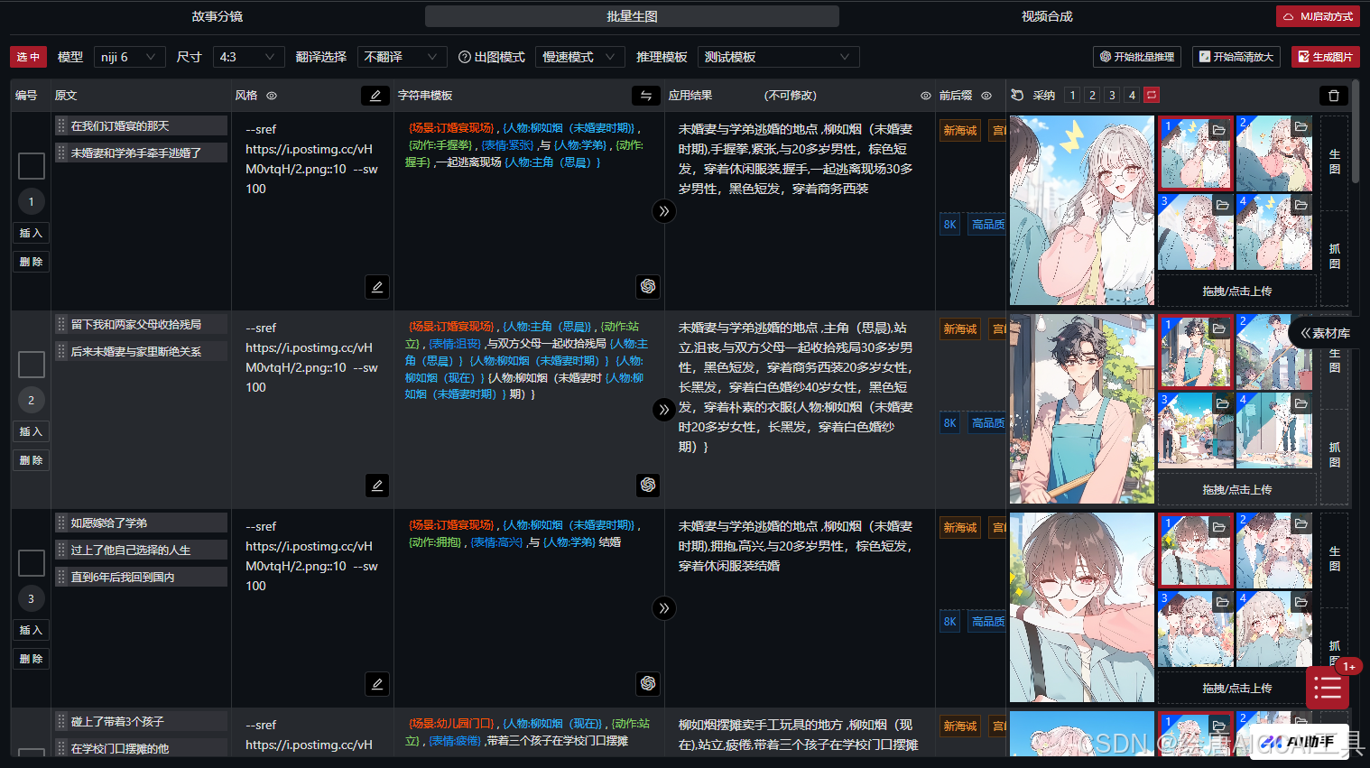Tick the selection checkbox for row 1

click(x=32, y=166)
